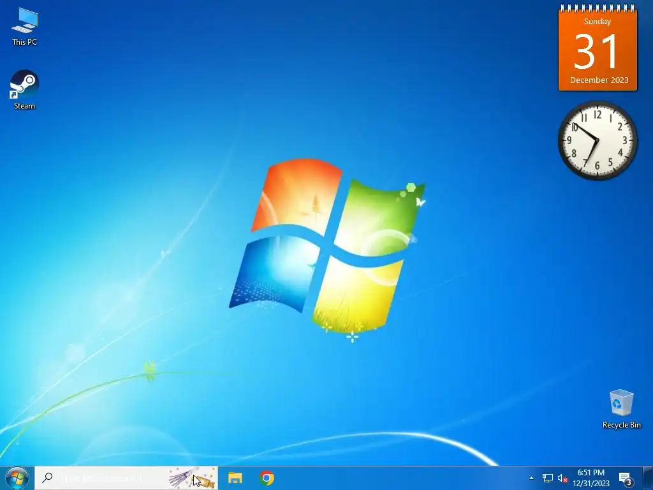Click the 'Sunday' label on calendar gadget
This screenshot has height=490, width=653.
pos(597,22)
